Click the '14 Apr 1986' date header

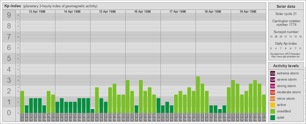pyautogui.click(x=72, y=12)
